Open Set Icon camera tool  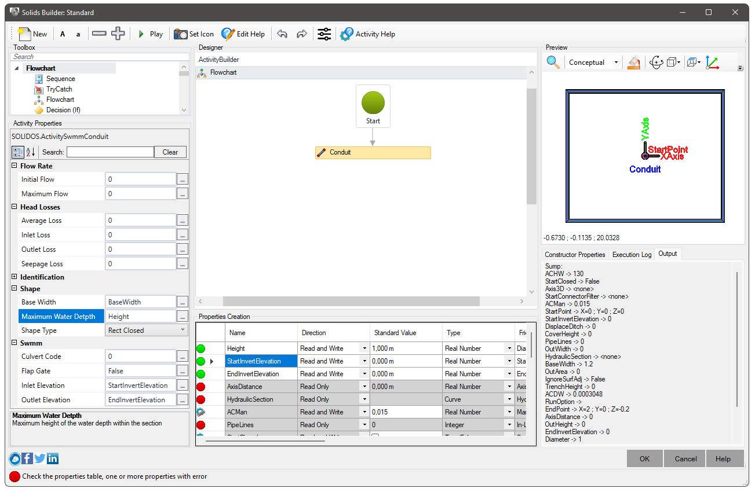194,34
